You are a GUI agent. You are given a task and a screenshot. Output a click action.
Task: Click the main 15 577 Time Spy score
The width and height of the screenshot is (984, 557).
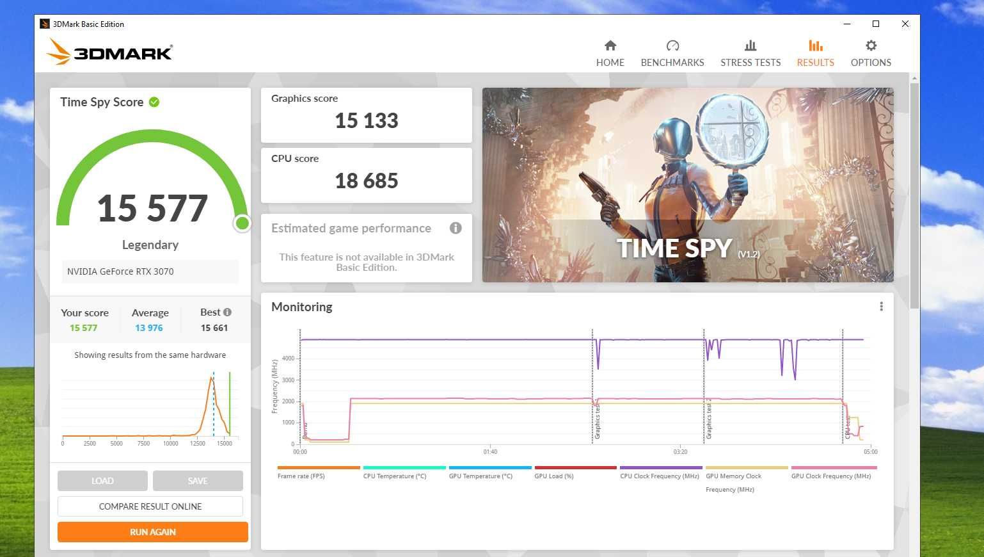tap(152, 208)
